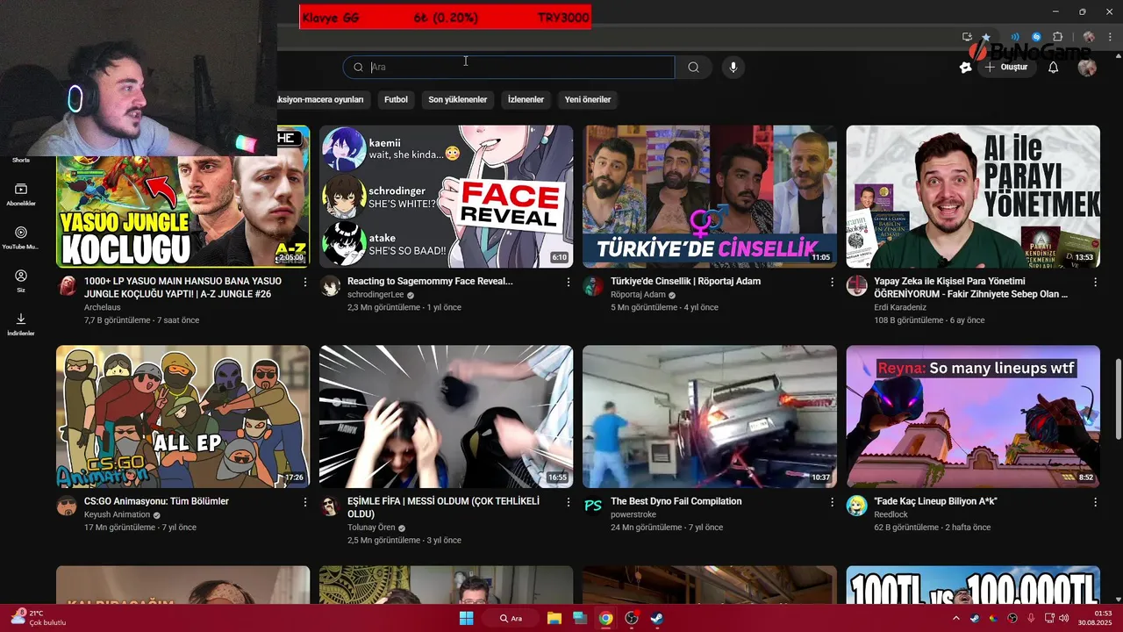This screenshot has height=632, width=1123.
Task: Open the Keyush Animation channel avatar
Action: [x=67, y=506]
